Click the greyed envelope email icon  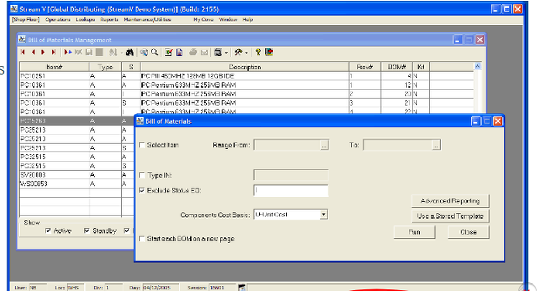coord(204,53)
